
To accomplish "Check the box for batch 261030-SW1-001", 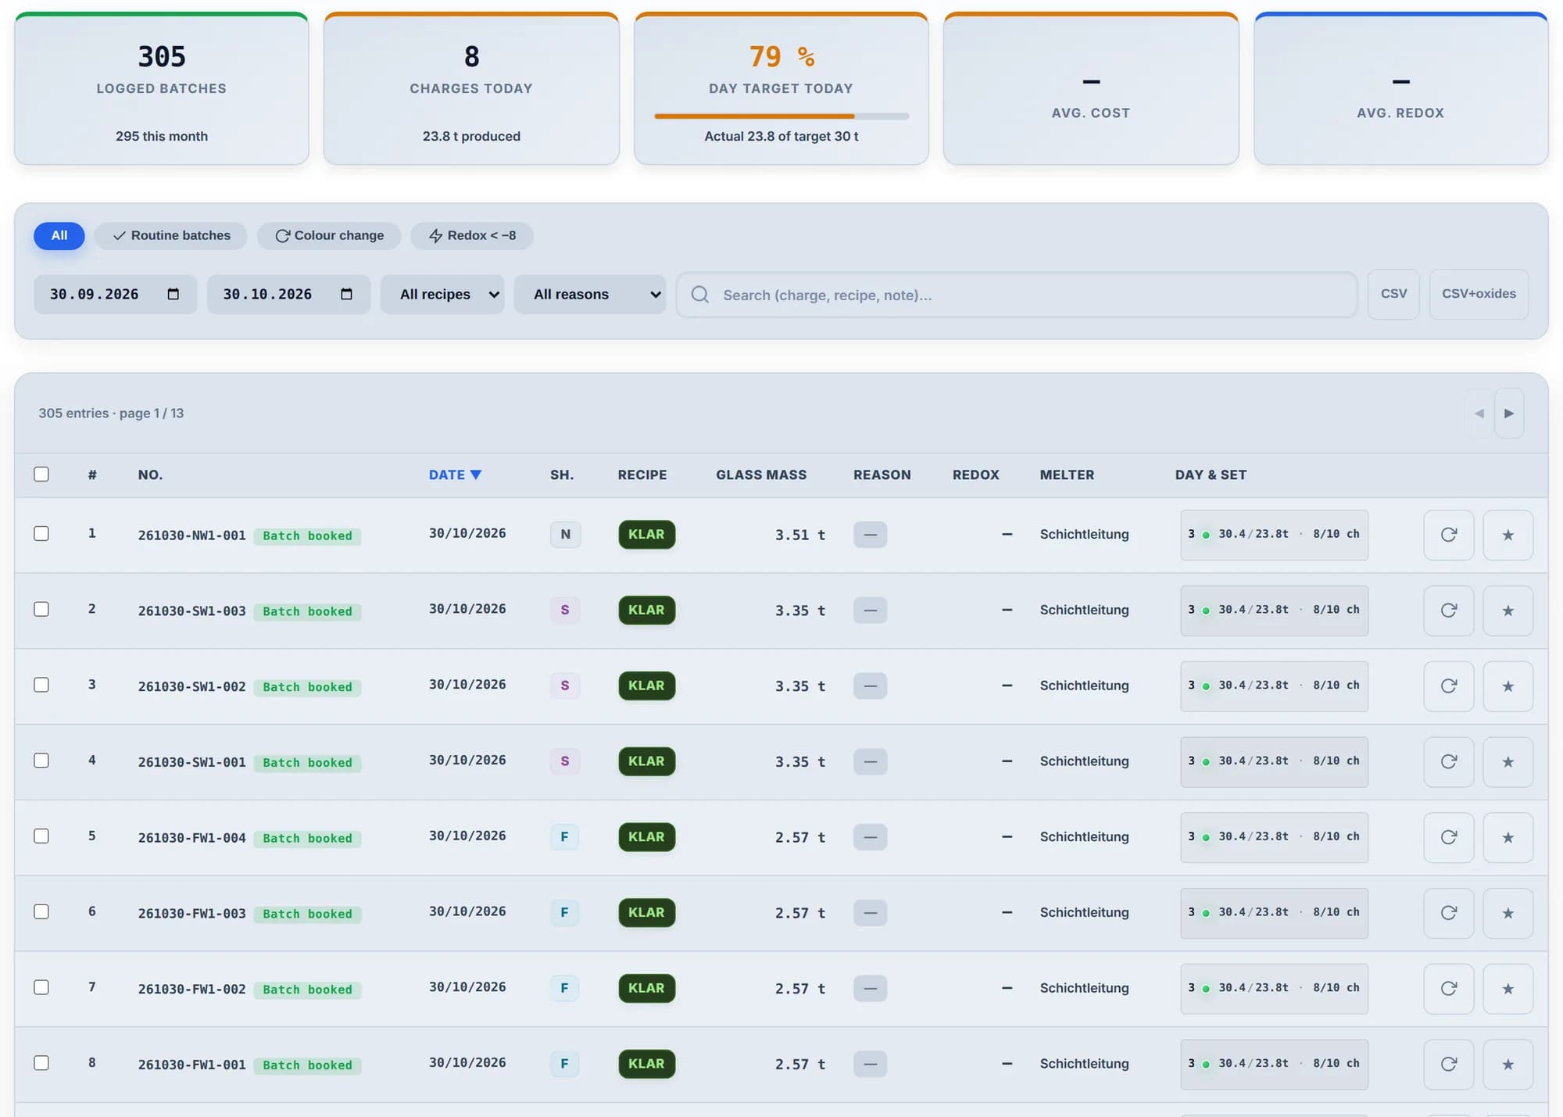I will tap(41, 761).
